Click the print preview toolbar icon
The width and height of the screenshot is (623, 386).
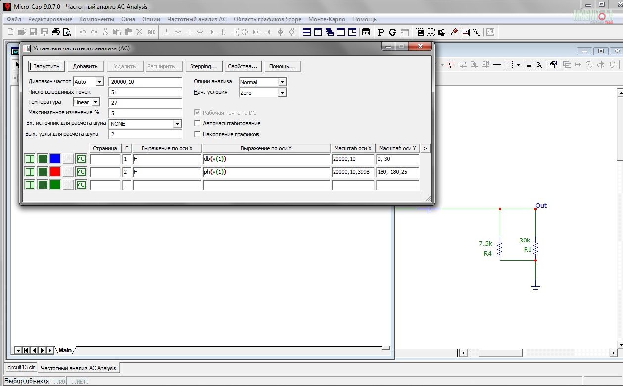[67, 32]
